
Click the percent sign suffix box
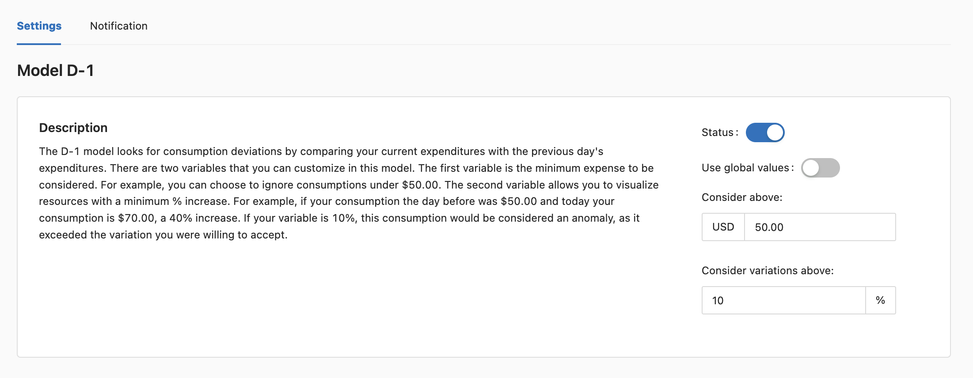point(880,301)
